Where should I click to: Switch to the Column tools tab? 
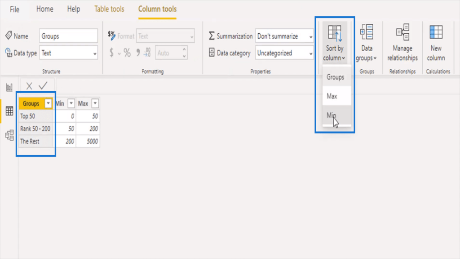[x=157, y=9]
